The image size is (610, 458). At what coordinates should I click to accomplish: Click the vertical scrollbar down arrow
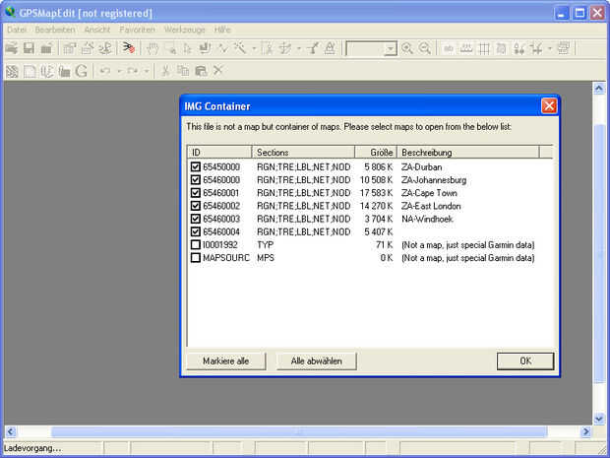pos(599,419)
